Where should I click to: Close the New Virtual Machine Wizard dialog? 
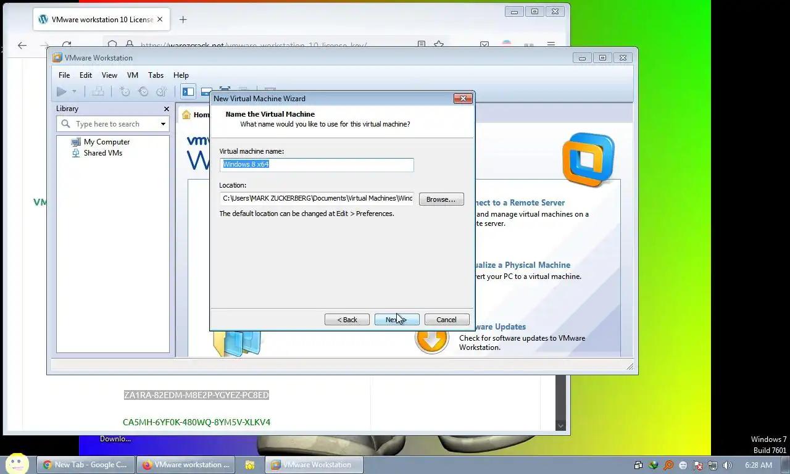[x=463, y=98]
